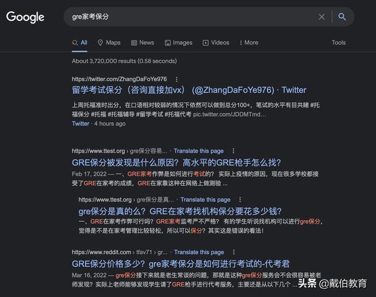
Task: Open three-dot menu of the reddit.com result
Action: 234,252
